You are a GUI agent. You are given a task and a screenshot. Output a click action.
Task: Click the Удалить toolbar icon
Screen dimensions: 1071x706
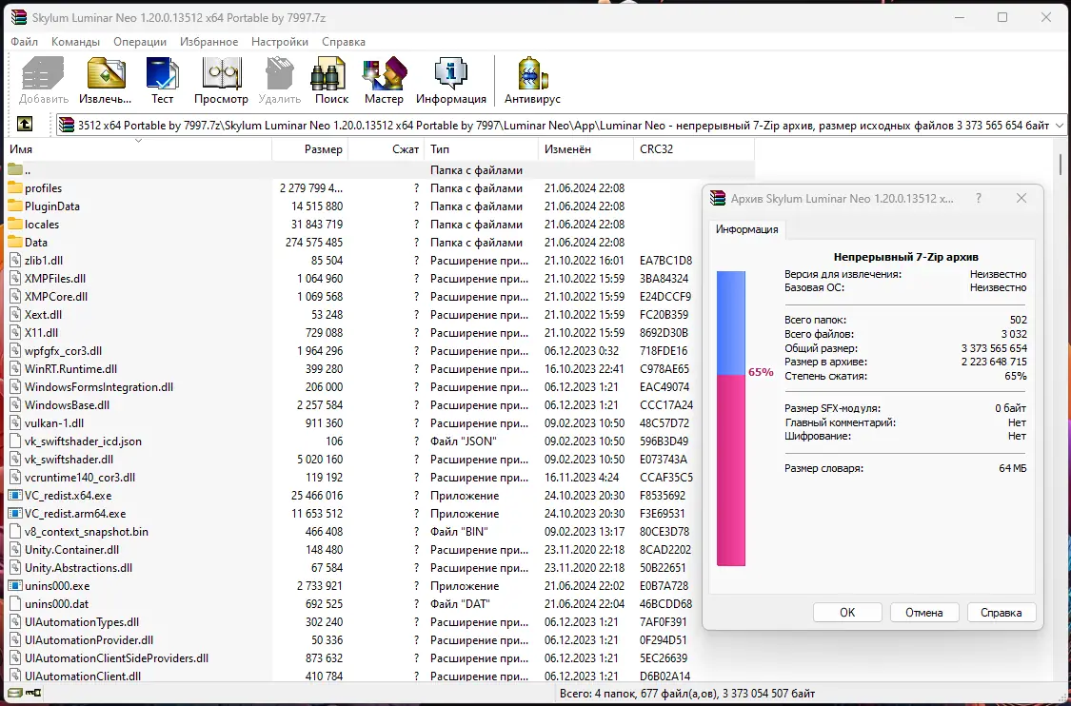(x=279, y=73)
